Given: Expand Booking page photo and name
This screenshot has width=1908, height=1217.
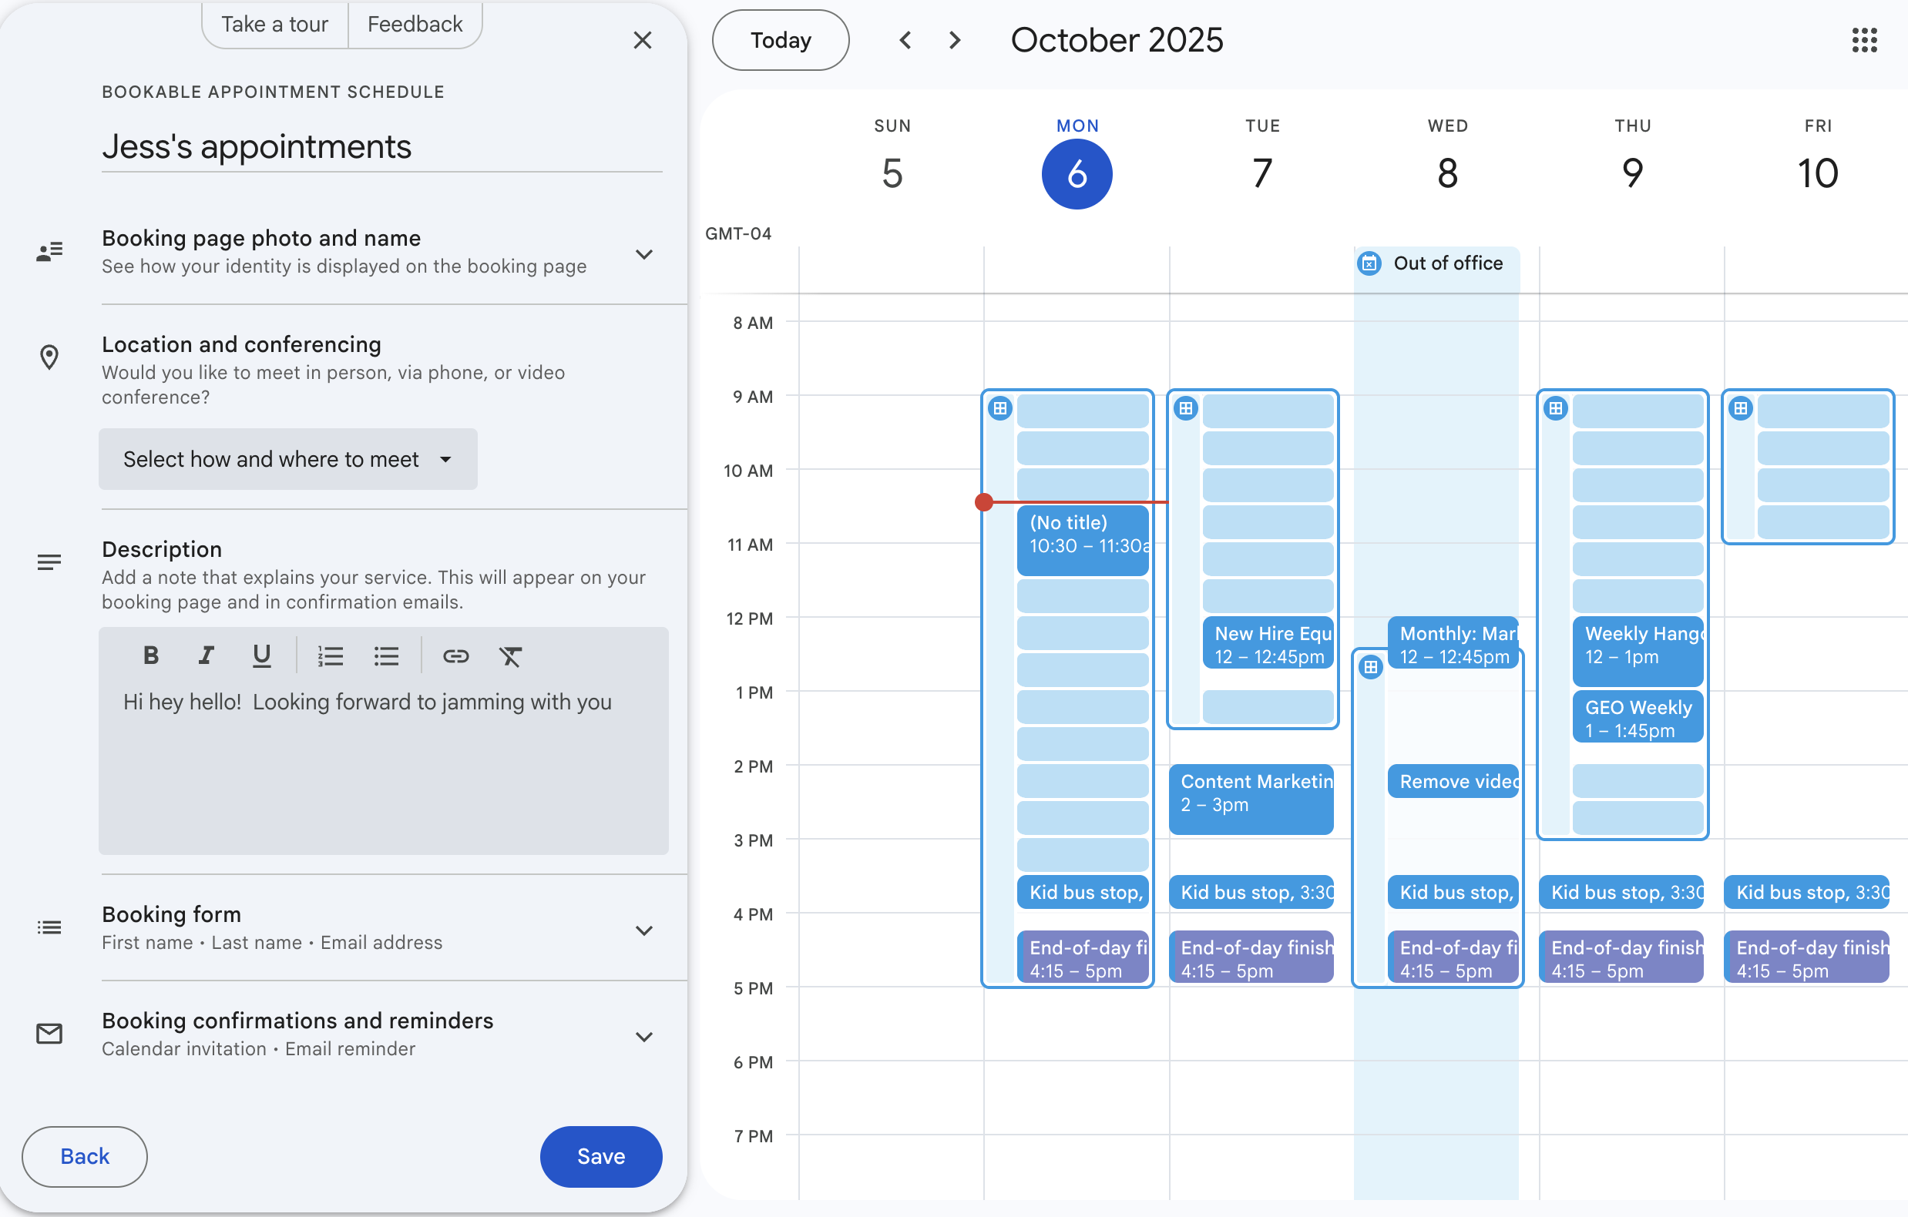Looking at the screenshot, I should (644, 254).
